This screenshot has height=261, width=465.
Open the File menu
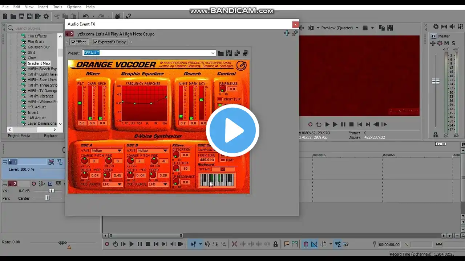[5, 7]
